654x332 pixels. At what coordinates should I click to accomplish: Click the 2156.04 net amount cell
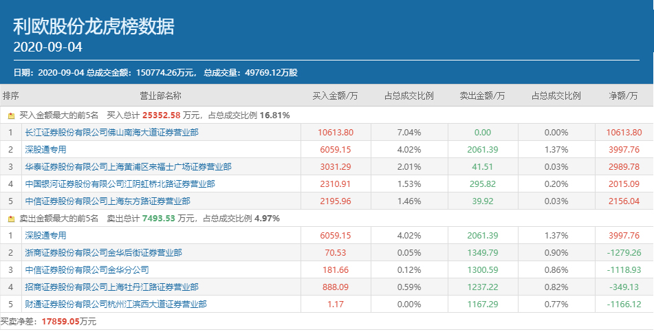(x=624, y=201)
